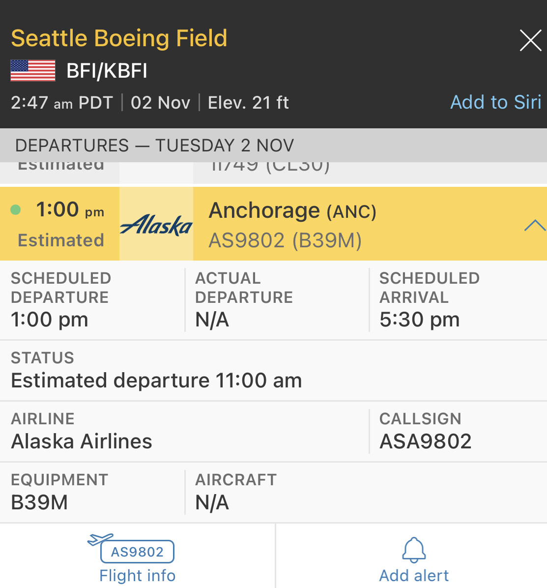Image resolution: width=547 pixels, height=588 pixels.
Task: Close the Seattle Boeing Field panel
Action: click(x=530, y=40)
